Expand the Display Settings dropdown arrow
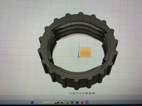 click(x=88, y=93)
